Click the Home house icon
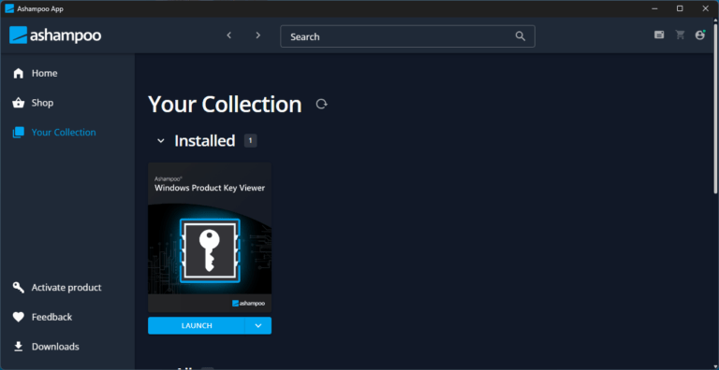 pyautogui.click(x=19, y=73)
